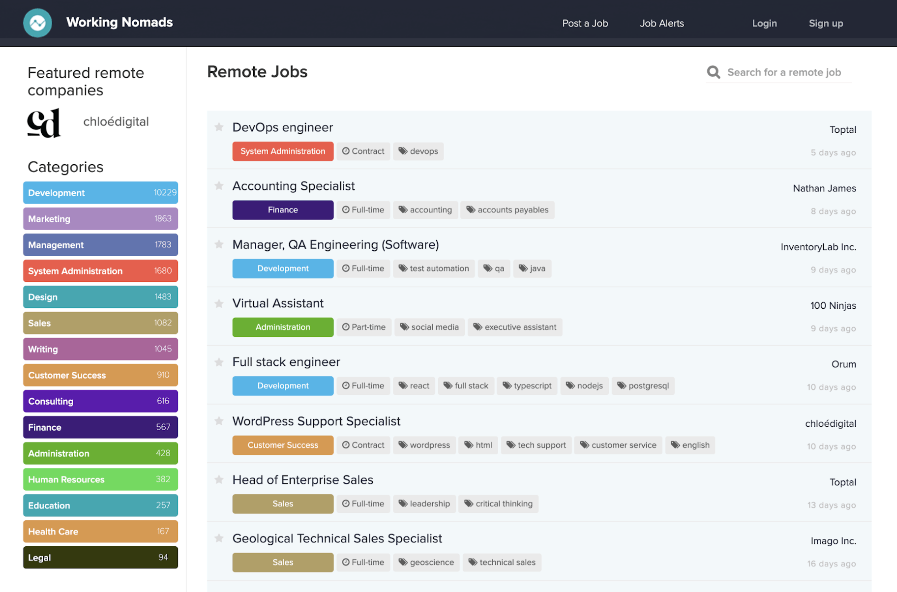Click the search magnifier icon

(713, 72)
